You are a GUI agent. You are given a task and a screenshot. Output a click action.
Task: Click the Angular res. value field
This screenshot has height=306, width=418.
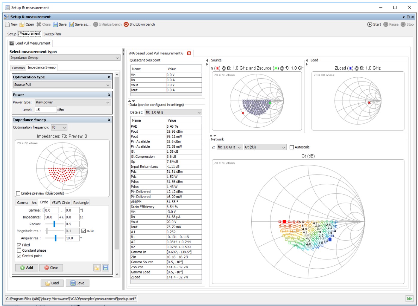pos(72,238)
